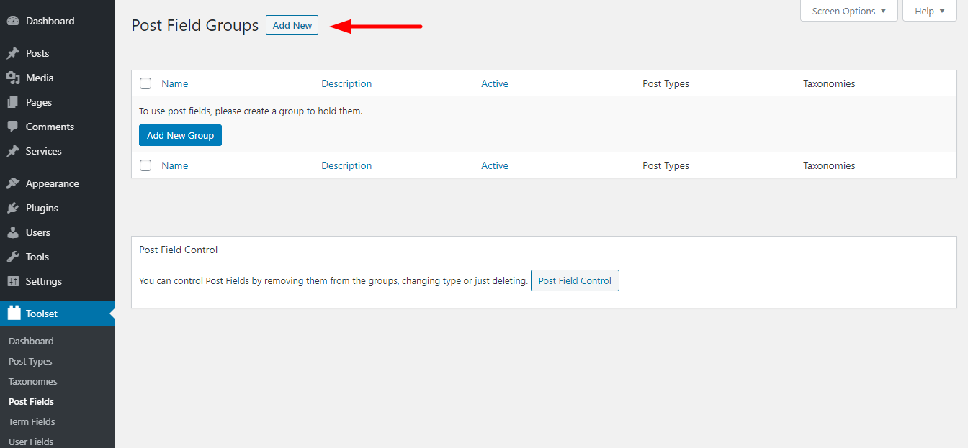Open the Tools menu label

37,257
